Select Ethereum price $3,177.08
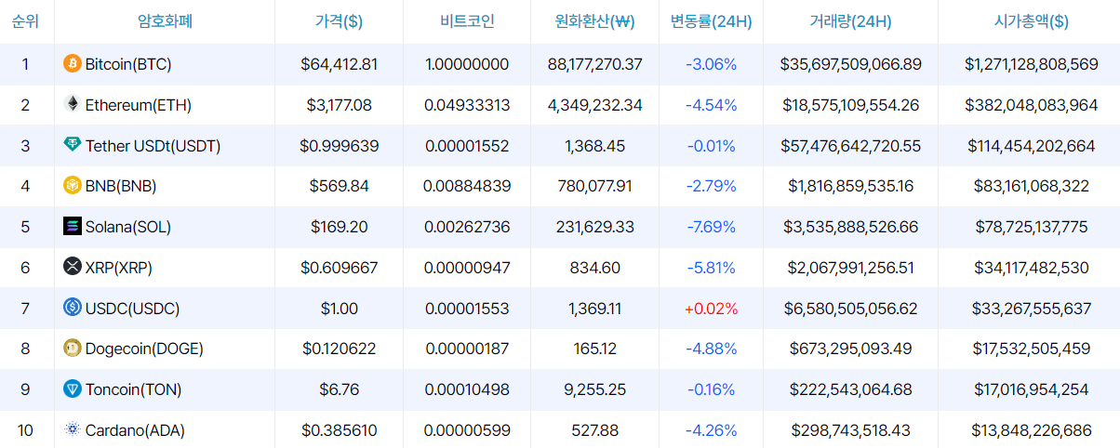The image size is (1120, 448). tap(340, 105)
